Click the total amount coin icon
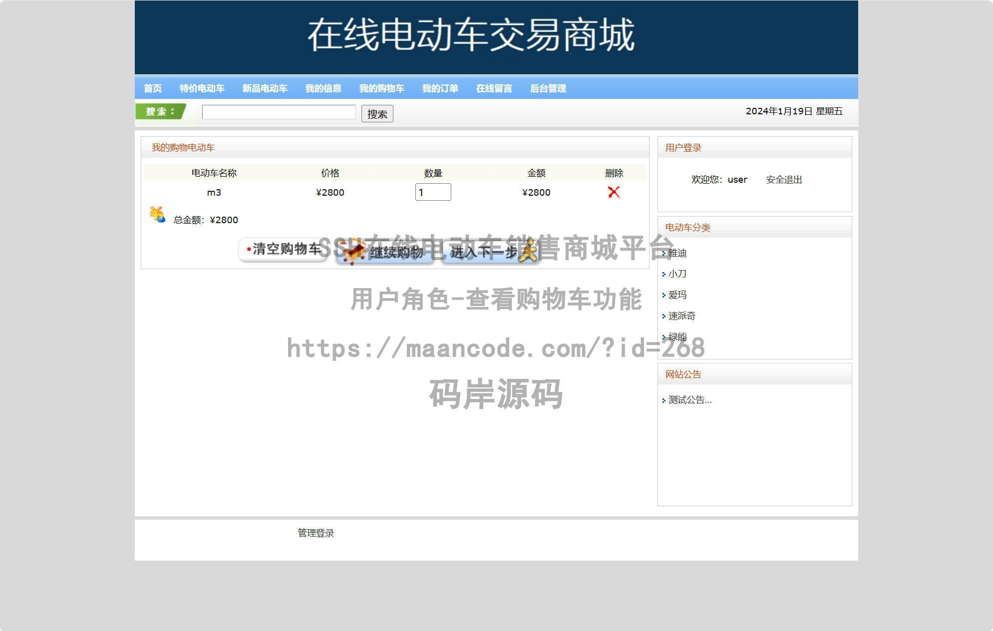 [x=157, y=215]
